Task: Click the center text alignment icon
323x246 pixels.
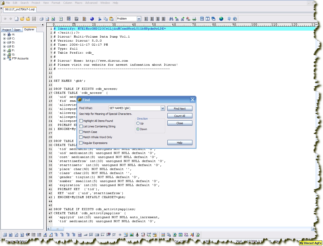Action: click(152, 19)
